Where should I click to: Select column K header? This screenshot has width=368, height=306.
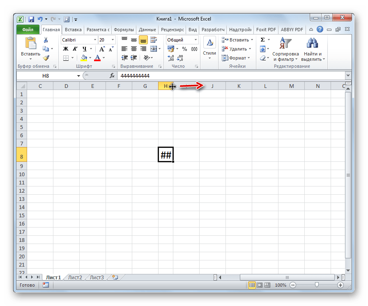tap(239, 86)
